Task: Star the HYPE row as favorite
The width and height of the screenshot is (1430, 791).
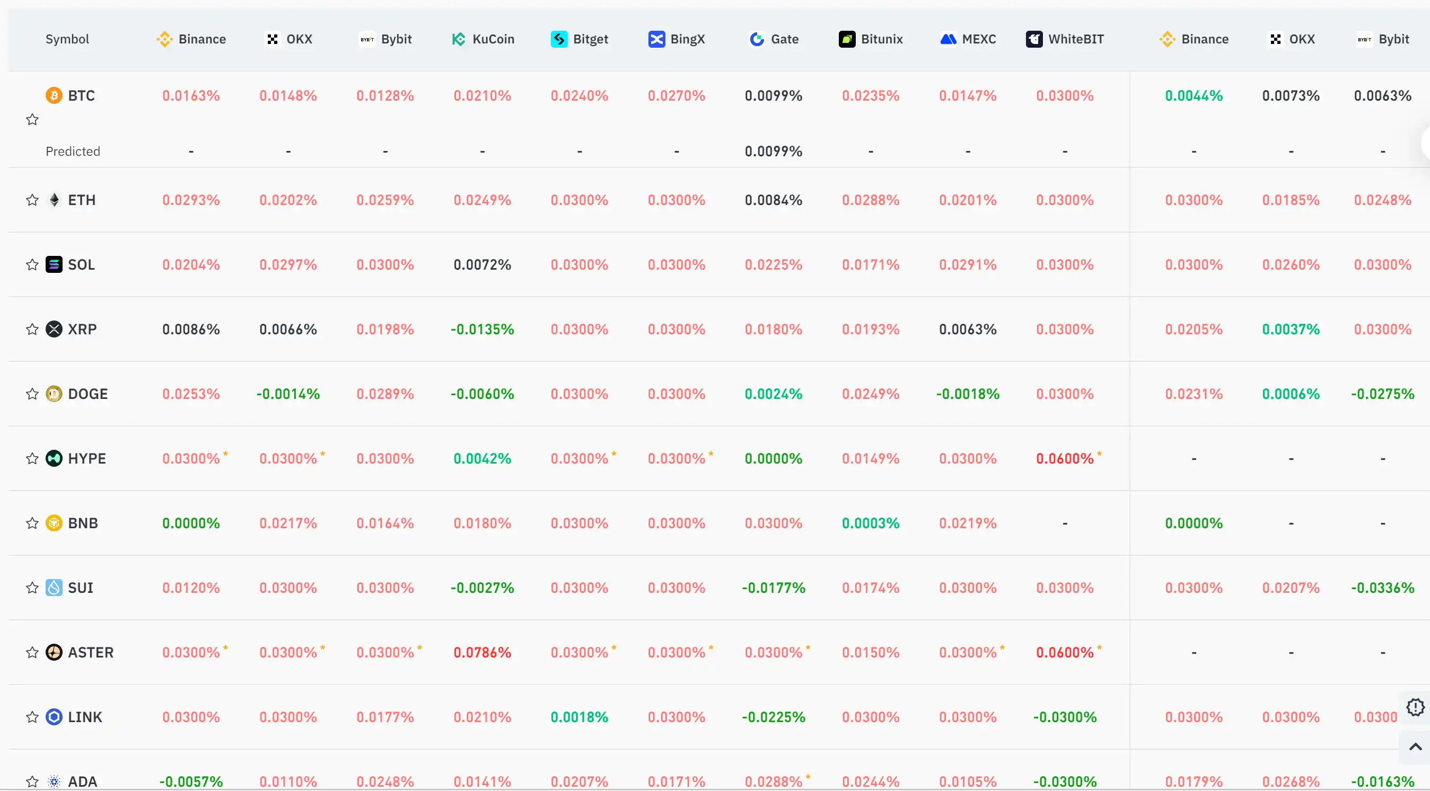Action: (32, 459)
